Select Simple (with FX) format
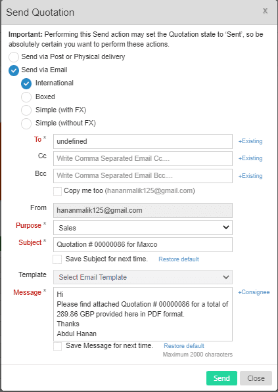Image resolution: width=278 pixels, height=392 pixels. click(26, 110)
